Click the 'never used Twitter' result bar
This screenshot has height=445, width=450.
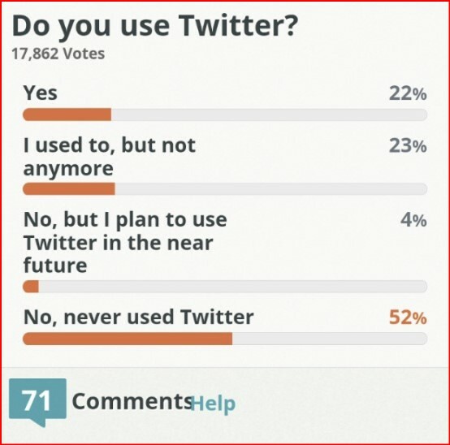point(225,339)
